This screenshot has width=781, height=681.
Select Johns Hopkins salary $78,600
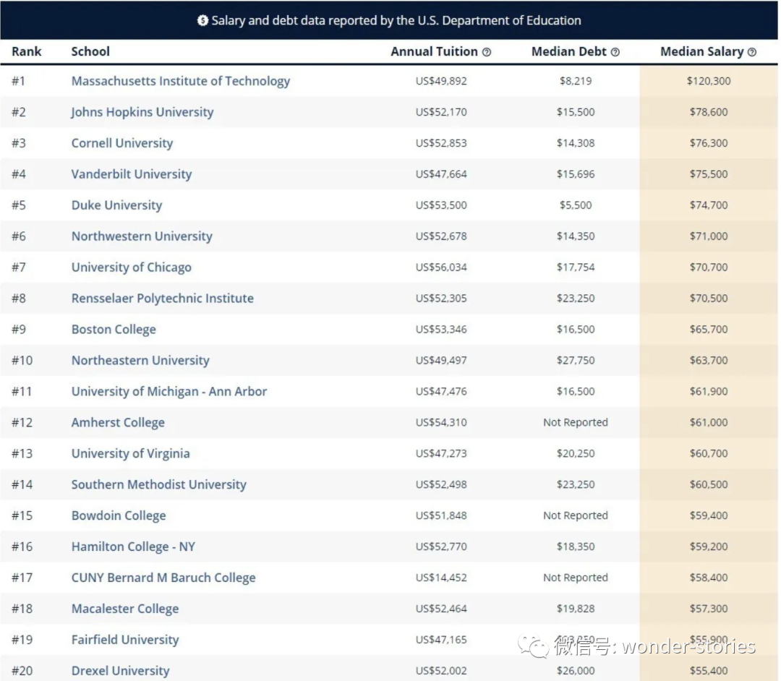point(709,112)
